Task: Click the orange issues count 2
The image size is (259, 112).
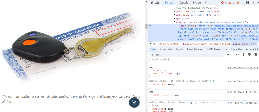Action: (239, 3)
